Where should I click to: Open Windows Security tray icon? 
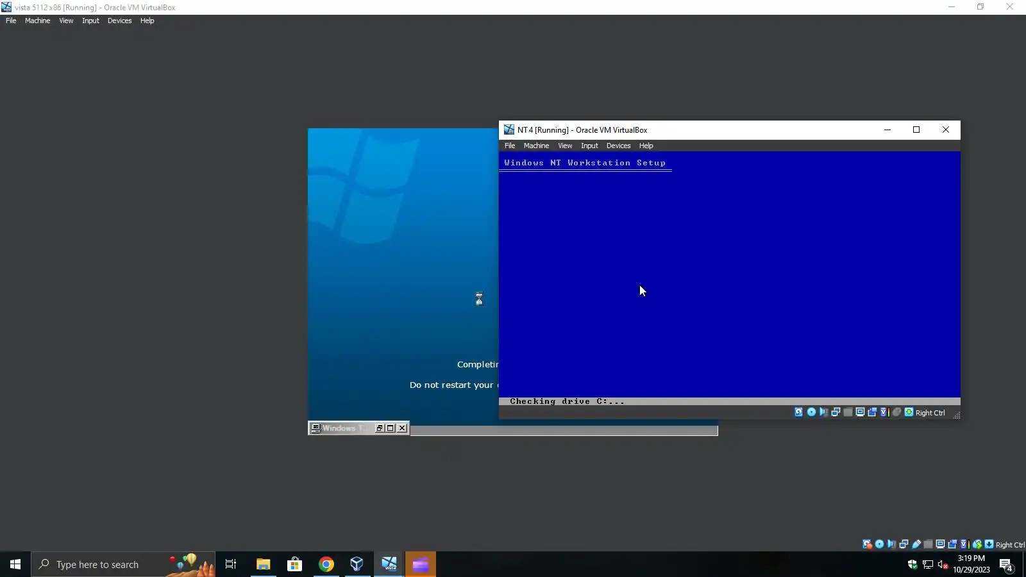[x=912, y=564]
